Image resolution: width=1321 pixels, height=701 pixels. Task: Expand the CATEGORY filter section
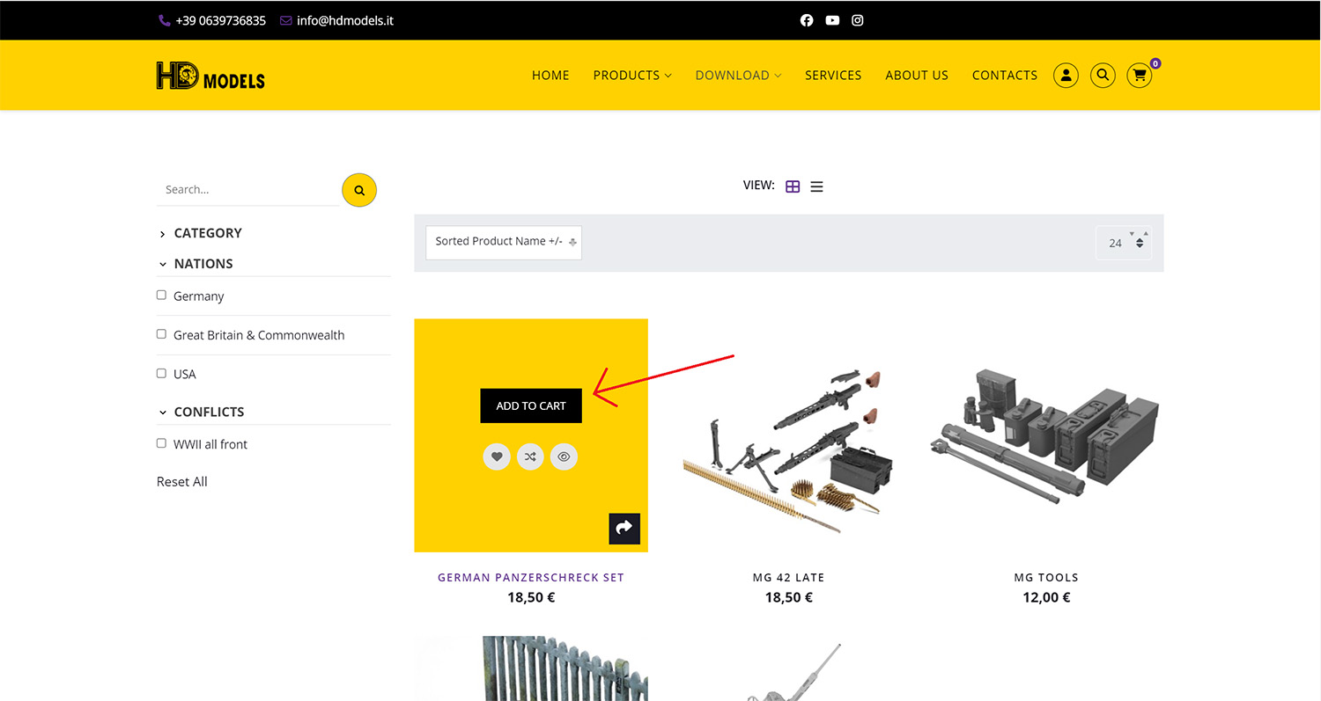208,233
